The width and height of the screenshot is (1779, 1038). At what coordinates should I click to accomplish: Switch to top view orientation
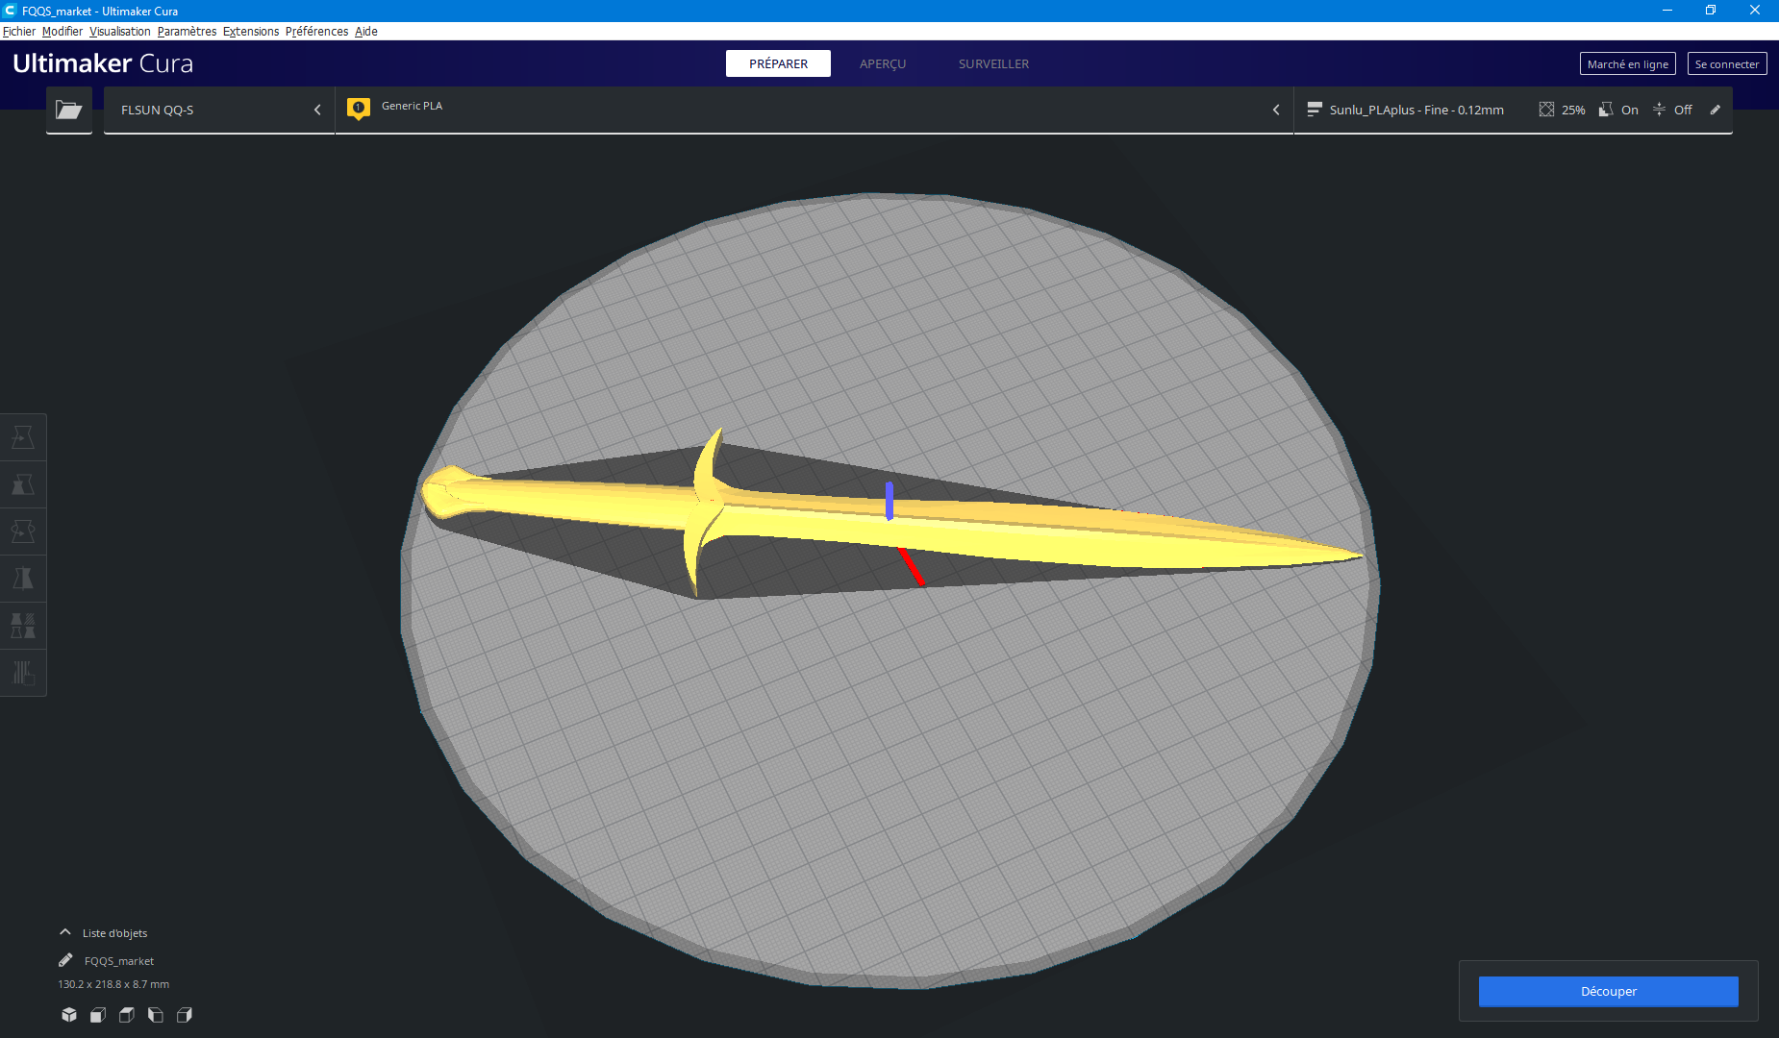[x=126, y=1015]
